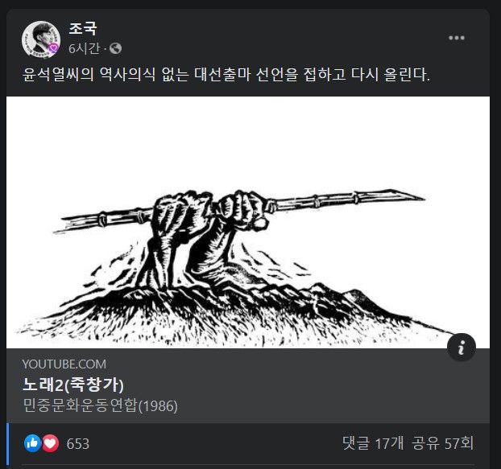
Task: Click the globe public-privacy icon
Action: 115,48
